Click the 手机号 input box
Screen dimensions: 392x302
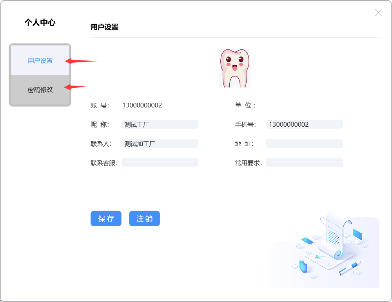click(304, 124)
